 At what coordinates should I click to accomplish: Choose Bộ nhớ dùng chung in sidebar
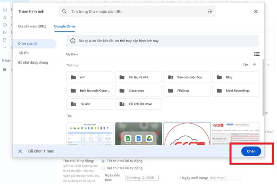[x=33, y=62]
